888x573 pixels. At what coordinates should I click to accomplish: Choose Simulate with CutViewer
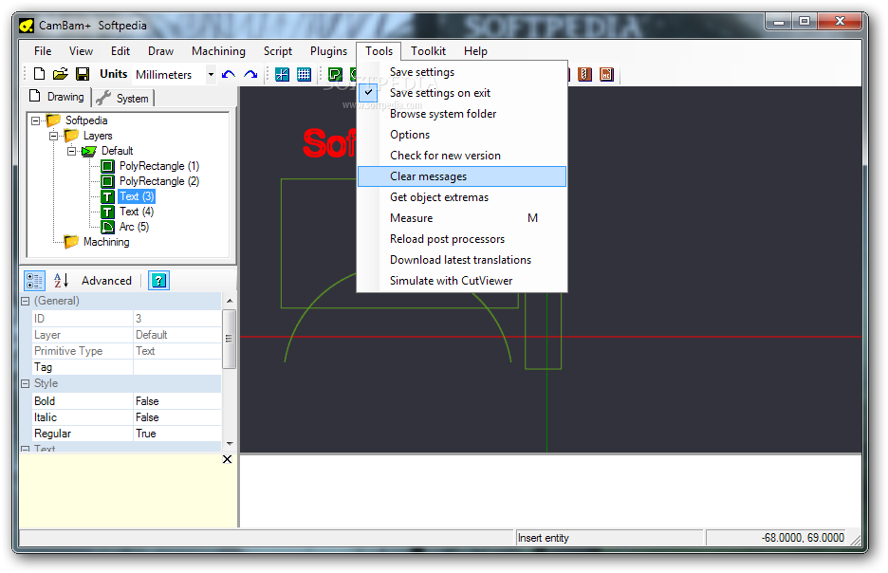[462, 281]
